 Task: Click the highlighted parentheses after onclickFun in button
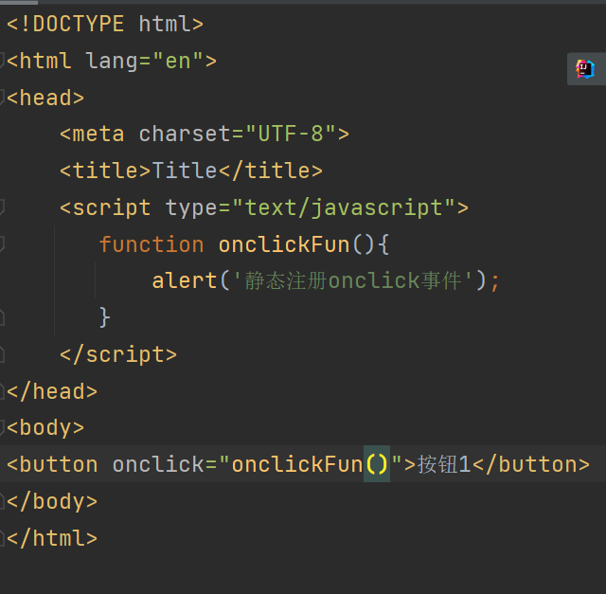377,464
